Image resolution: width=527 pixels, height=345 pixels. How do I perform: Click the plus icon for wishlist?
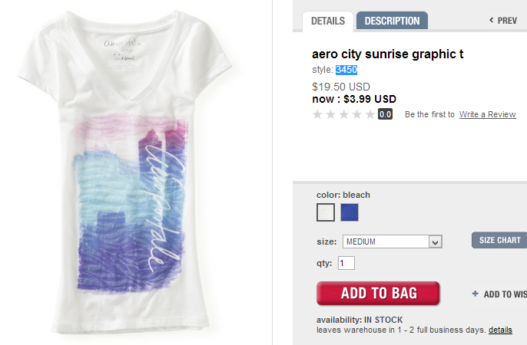click(x=475, y=294)
